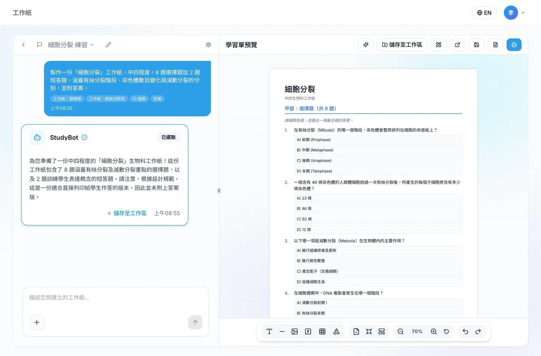
Task: Click the pencil icon to rename the chat
Action: [x=109, y=45]
